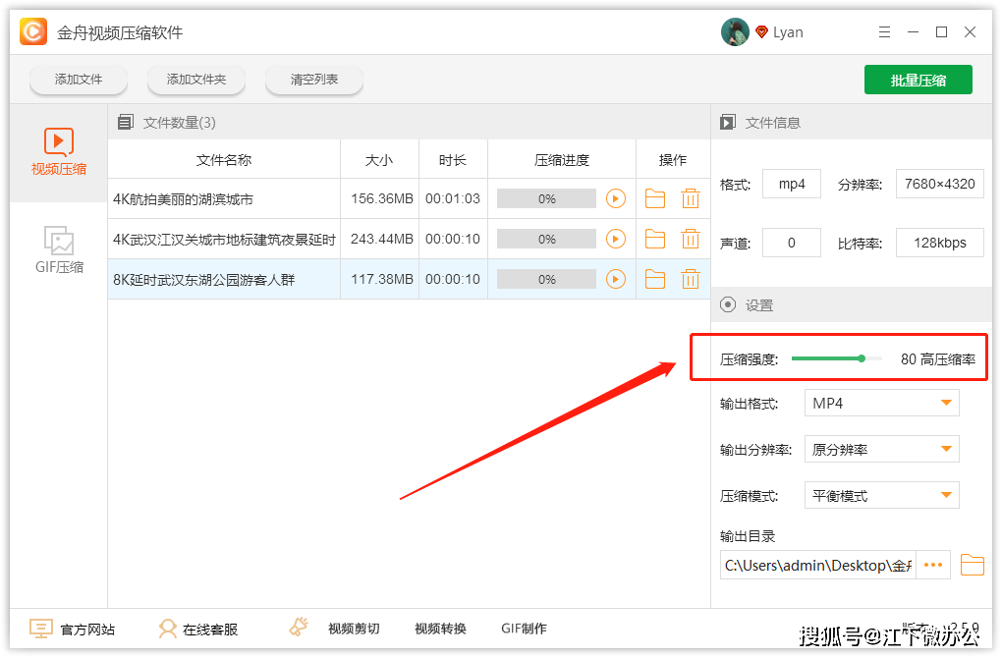Open the hamburger menu in title bar
The height and width of the screenshot is (658, 1002).
[x=884, y=32]
